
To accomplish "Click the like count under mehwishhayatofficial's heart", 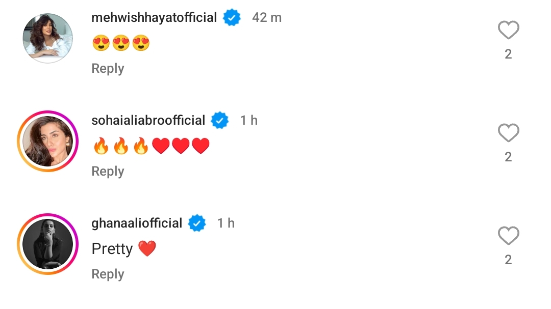I will pyautogui.click(x=508, y=54).
